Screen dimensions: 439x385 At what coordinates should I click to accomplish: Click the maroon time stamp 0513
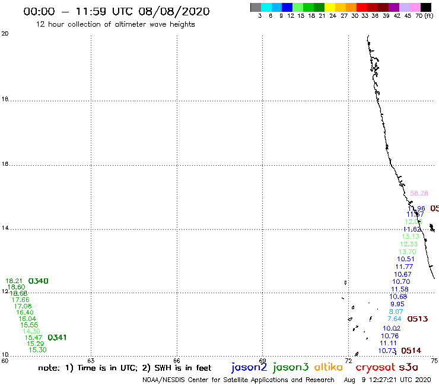click(x=418, y=319)
